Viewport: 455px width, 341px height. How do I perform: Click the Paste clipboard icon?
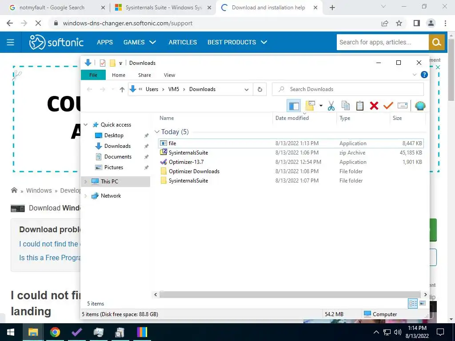359,106
